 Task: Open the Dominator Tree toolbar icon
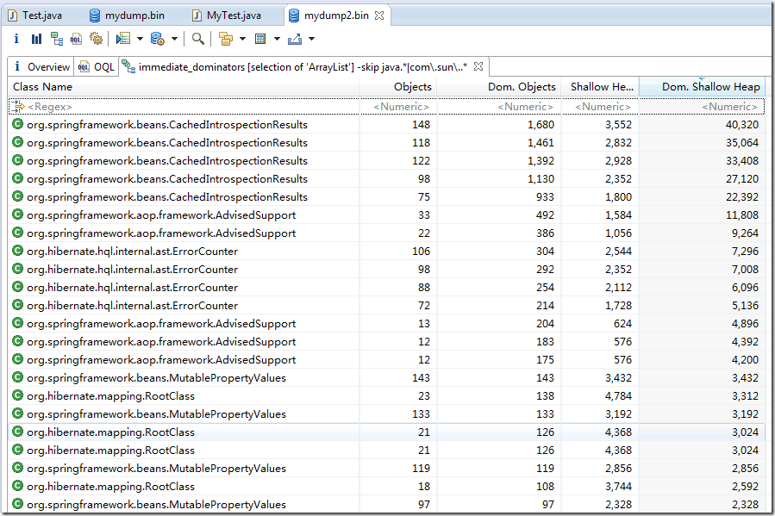click(x=57, y=39)
